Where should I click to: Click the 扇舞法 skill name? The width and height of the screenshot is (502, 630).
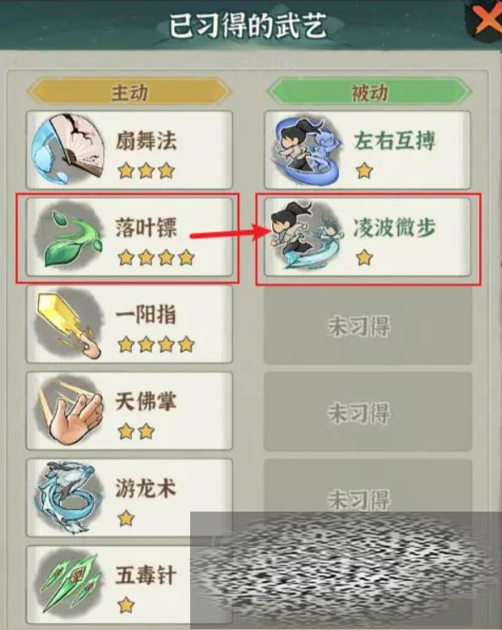coord(146,141)
